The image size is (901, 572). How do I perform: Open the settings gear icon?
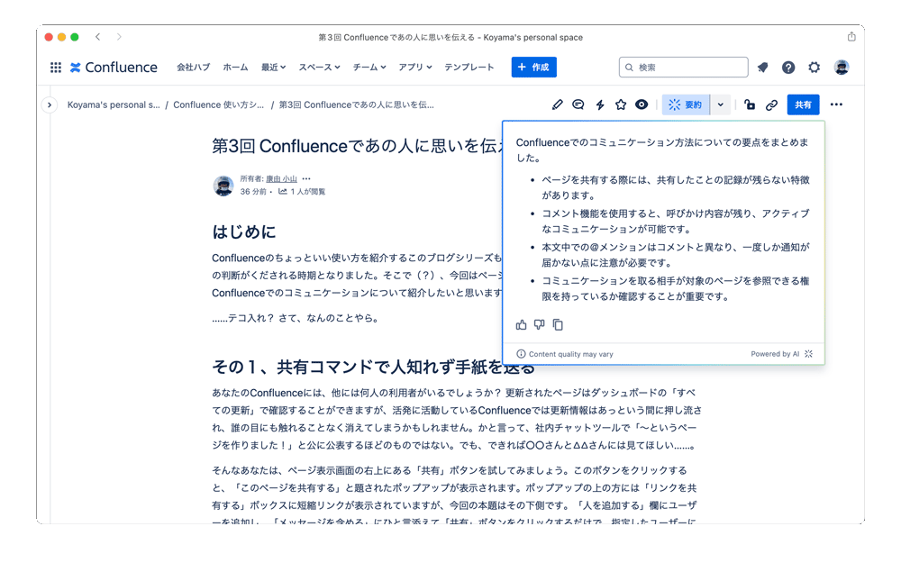coord(815,68)
